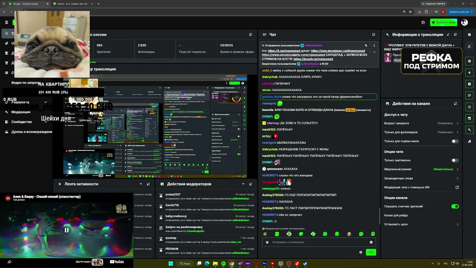476x268 pixels.
Task: Toggle the moderator actions list icon in right rail
Action: point(469,84)
